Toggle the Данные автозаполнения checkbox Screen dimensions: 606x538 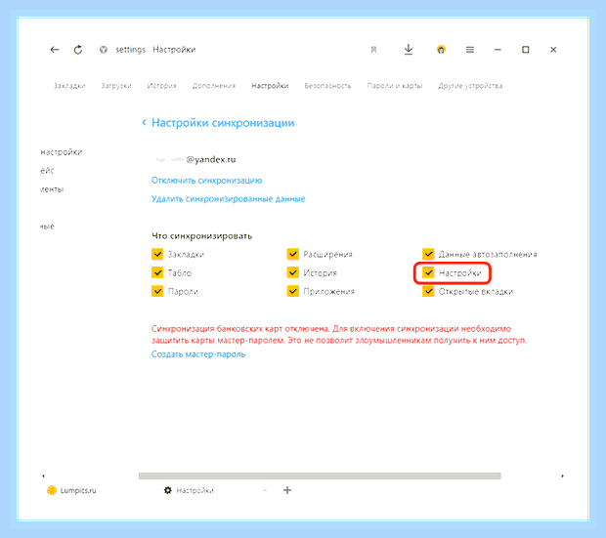[x=428, y=254]
